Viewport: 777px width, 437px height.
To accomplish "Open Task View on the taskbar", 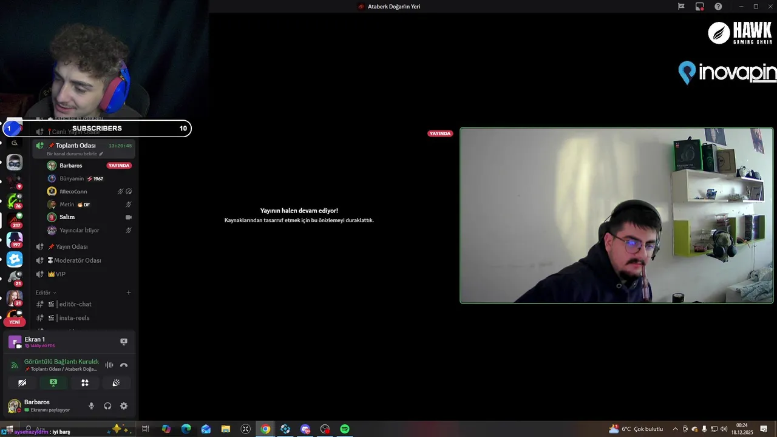I will tap(146, 429).
